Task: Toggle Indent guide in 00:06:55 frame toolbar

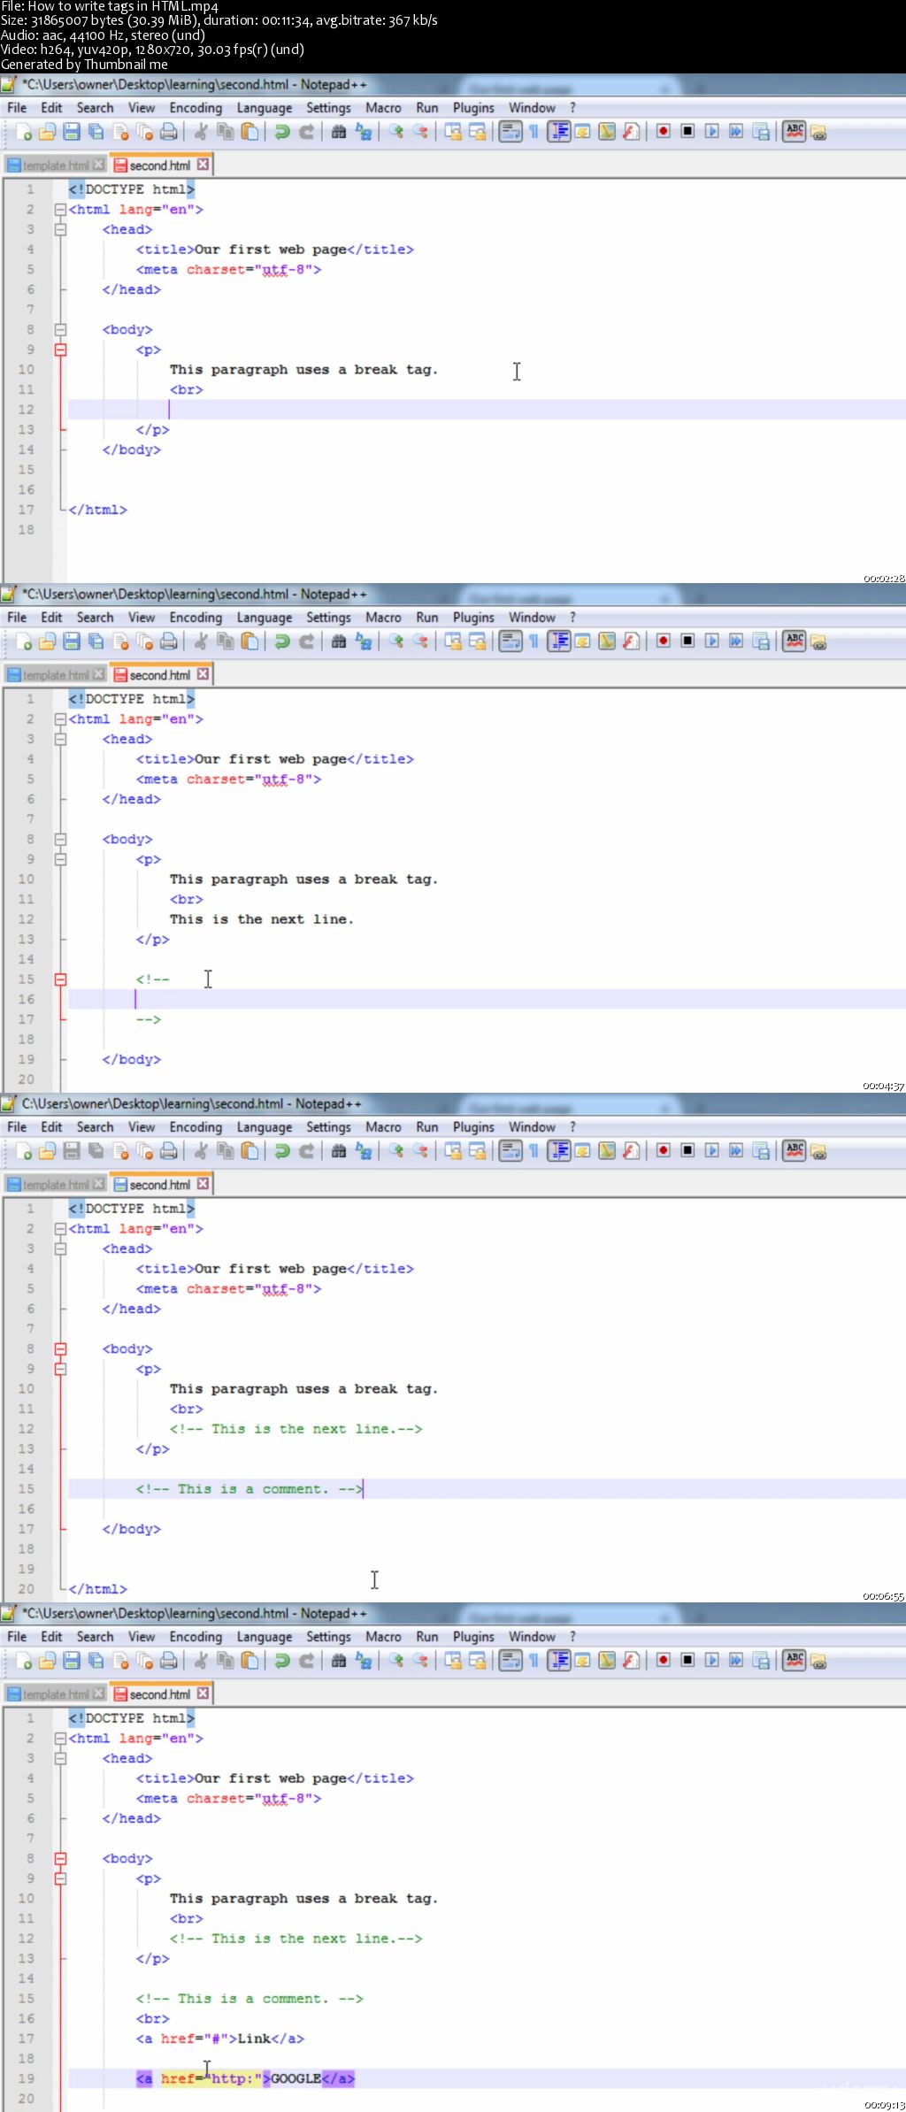Action: pyautogui.click(x=558, y=1151)
